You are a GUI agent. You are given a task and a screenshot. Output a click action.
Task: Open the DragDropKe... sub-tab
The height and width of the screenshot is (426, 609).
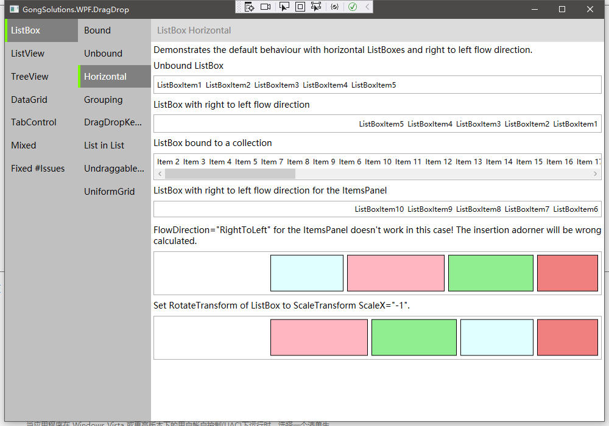tap(114, 122)
